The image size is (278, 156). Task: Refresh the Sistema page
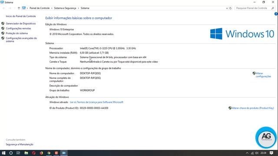[230, 8]
